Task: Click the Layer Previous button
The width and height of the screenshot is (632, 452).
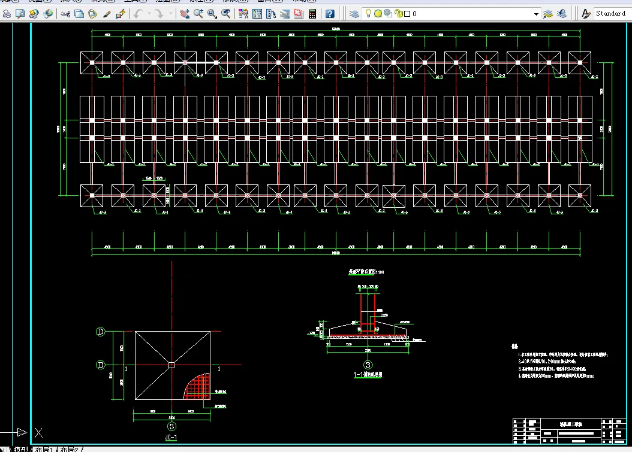Action: [562, 14]
